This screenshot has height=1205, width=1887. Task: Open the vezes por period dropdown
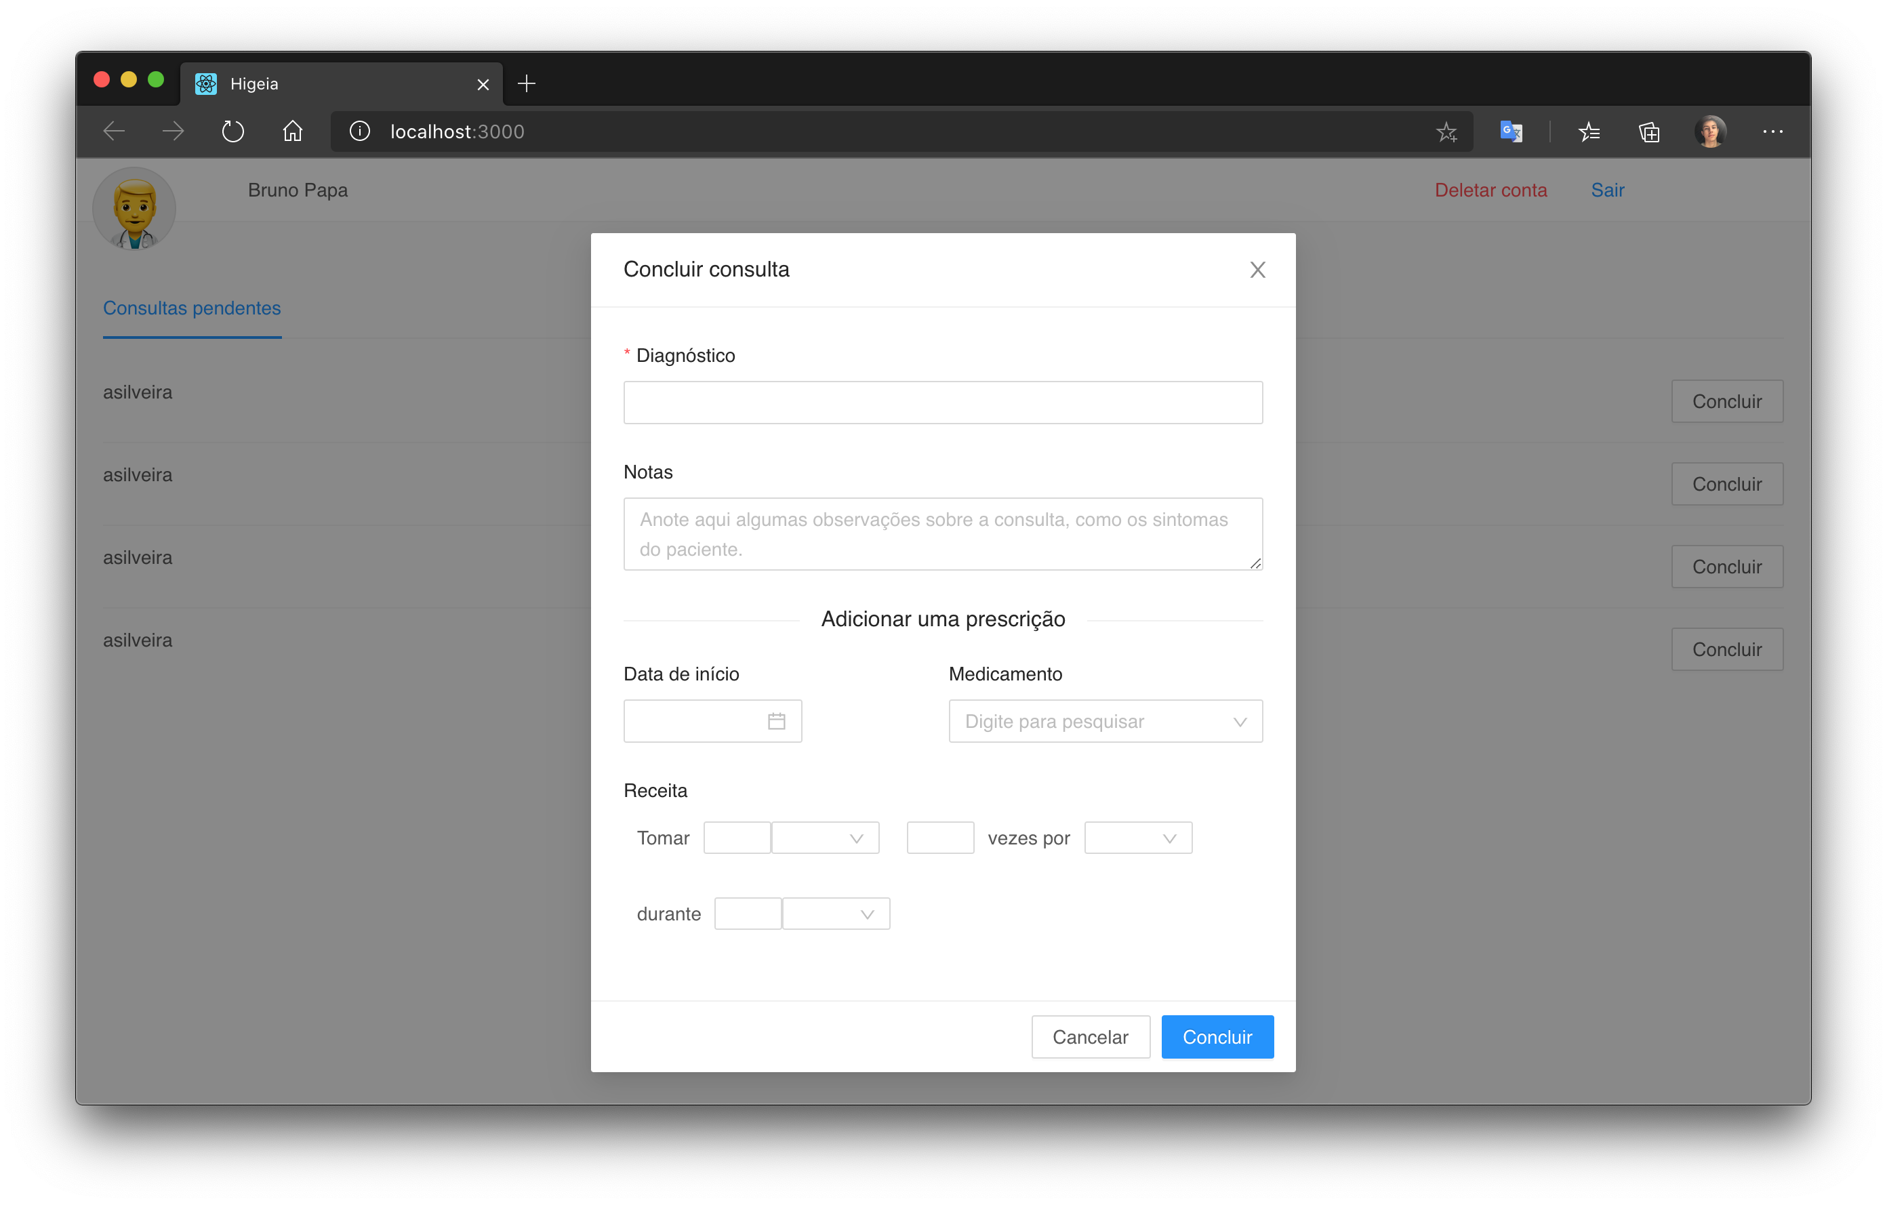pyautogui.click(x=1138, y=838)
